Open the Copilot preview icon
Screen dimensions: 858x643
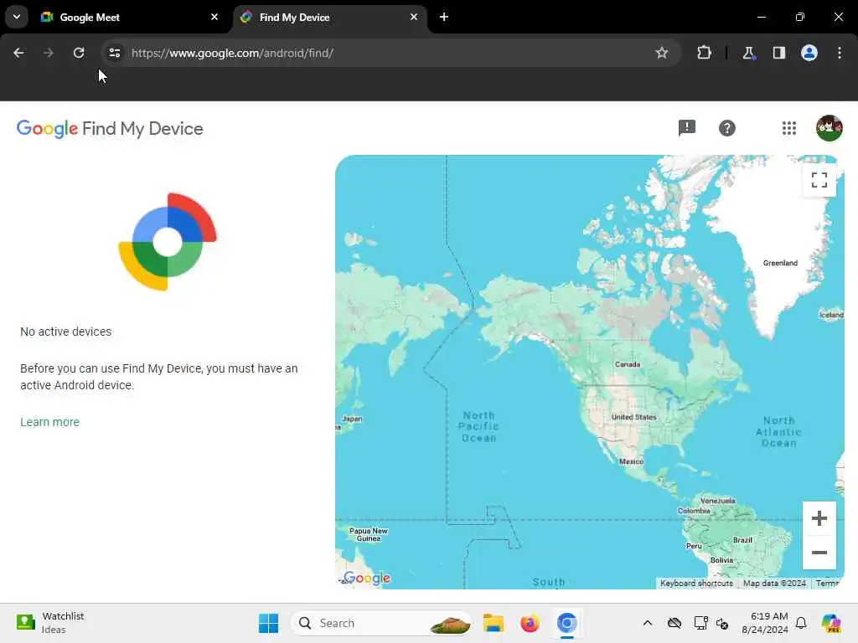(831, 623)
